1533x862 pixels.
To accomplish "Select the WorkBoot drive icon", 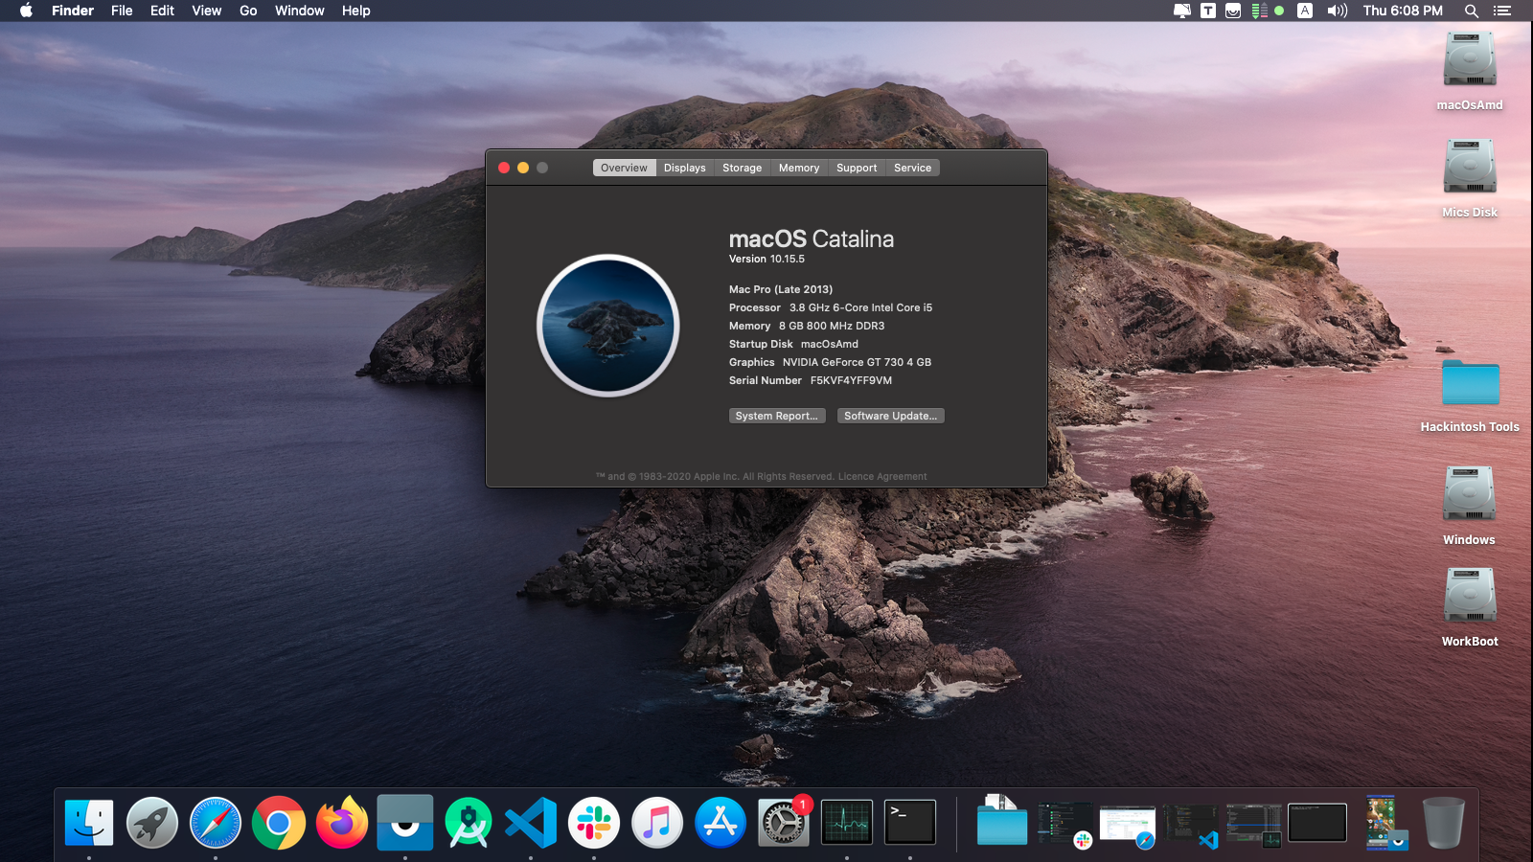I will click(x=1470, y=596).
